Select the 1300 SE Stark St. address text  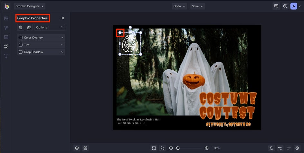131,123
